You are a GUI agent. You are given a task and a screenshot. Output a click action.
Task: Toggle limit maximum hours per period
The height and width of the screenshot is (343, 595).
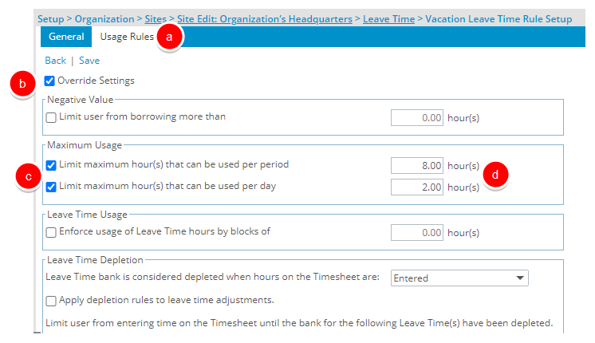click(x=51, y=165)
